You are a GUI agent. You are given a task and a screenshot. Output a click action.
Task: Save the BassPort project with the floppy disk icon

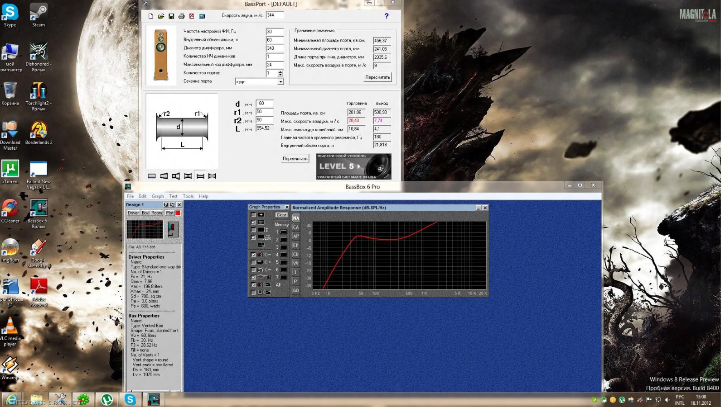[x=171, y=16]
